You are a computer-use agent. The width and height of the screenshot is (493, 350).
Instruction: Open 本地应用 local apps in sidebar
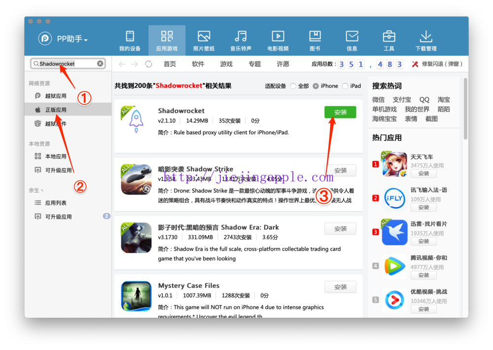point(68,156)
